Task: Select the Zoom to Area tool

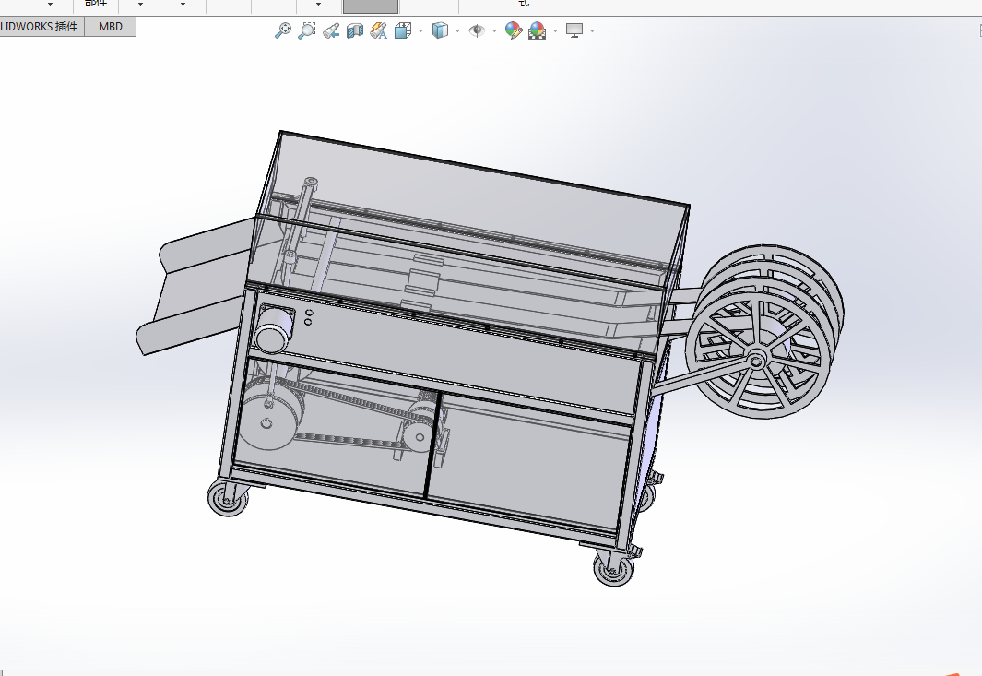Action: click(x=307, y=30)
